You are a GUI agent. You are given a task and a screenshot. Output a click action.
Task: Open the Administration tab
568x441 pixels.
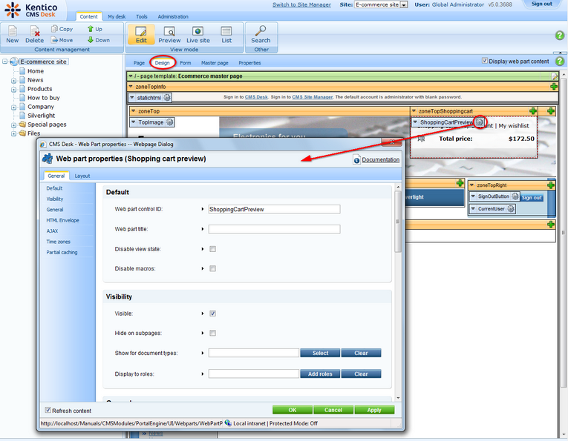point(173,16)
